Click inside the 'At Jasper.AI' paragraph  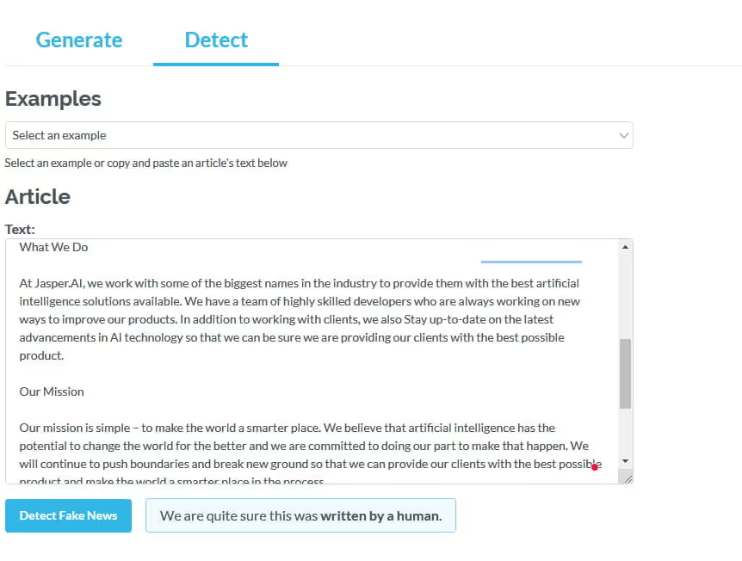[x=300, y=319]
